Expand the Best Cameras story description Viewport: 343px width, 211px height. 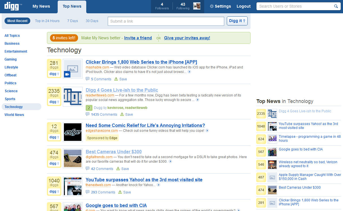(x=170, y=162)
